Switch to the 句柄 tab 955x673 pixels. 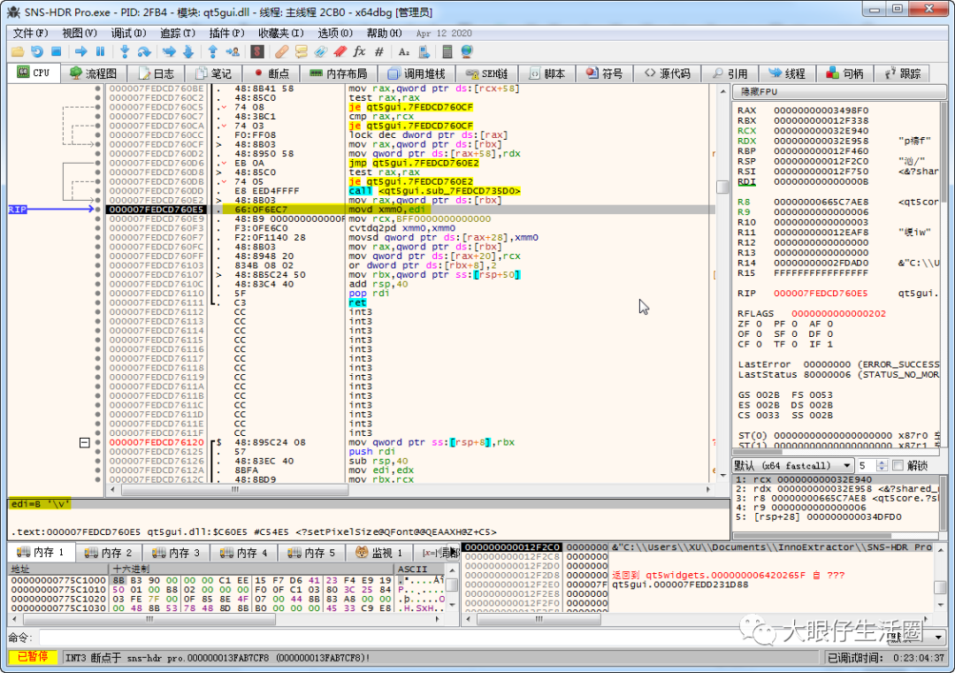tap(844, 73)
